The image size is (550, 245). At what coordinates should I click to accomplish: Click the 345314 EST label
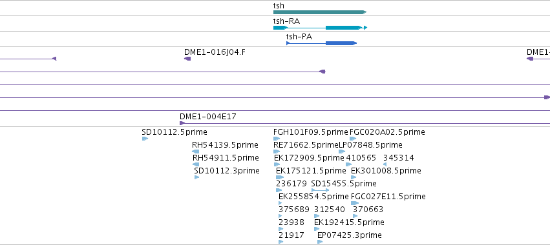point(399,158)
